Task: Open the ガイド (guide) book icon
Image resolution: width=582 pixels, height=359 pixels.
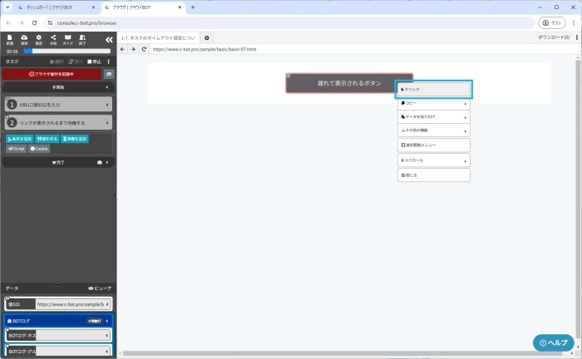Action: tap(67, 39)
